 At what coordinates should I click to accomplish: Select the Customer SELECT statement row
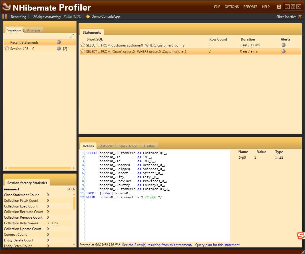pyautogui.click(x=190, y=45)
